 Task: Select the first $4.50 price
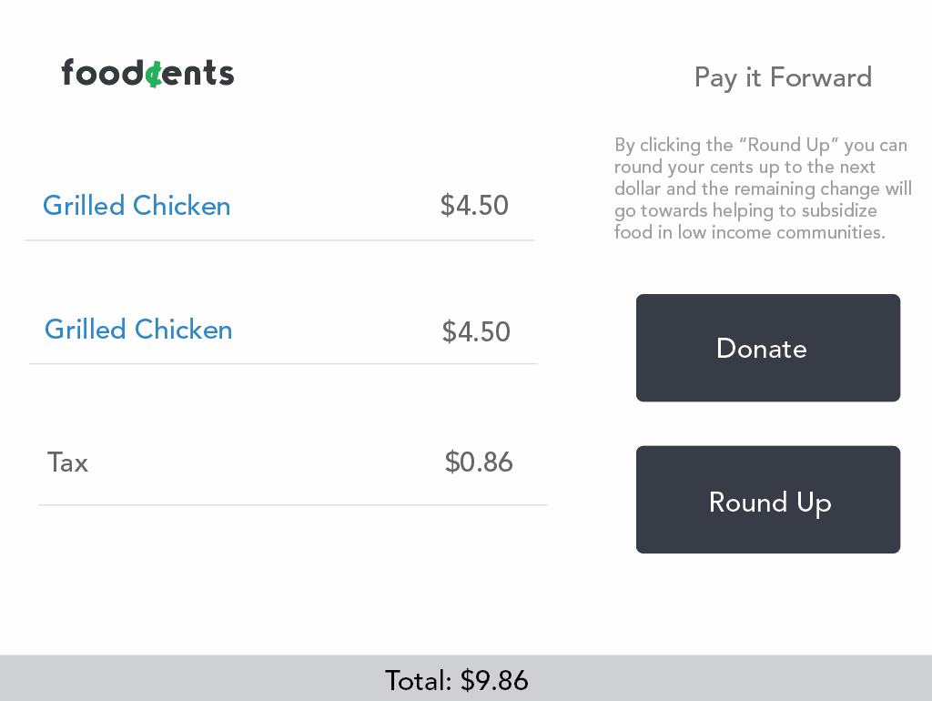[474, 206]
